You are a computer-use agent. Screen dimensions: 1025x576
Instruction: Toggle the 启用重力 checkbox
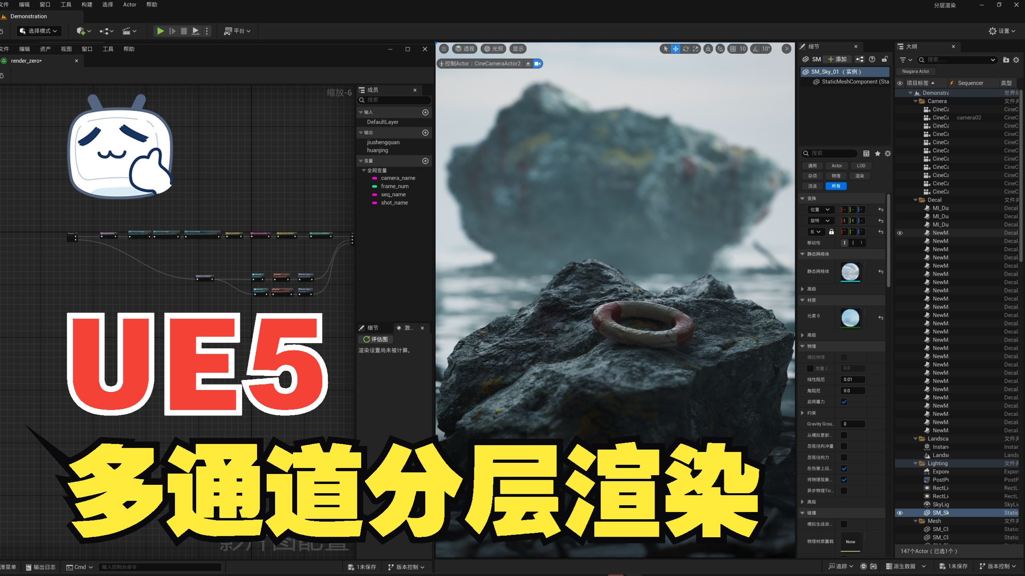tap(844, 402)
